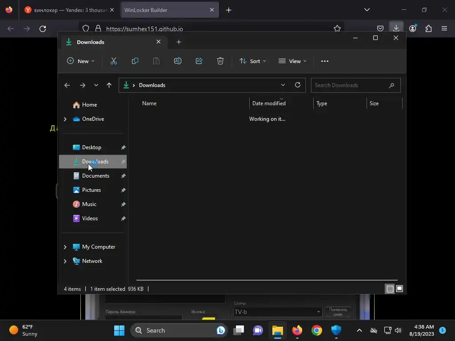Image resolution: width=455 pixels, height=341 pixels.
Task: Click the Paste clipboard icon in Explorer toolbar
Action: tap(156, 61)
